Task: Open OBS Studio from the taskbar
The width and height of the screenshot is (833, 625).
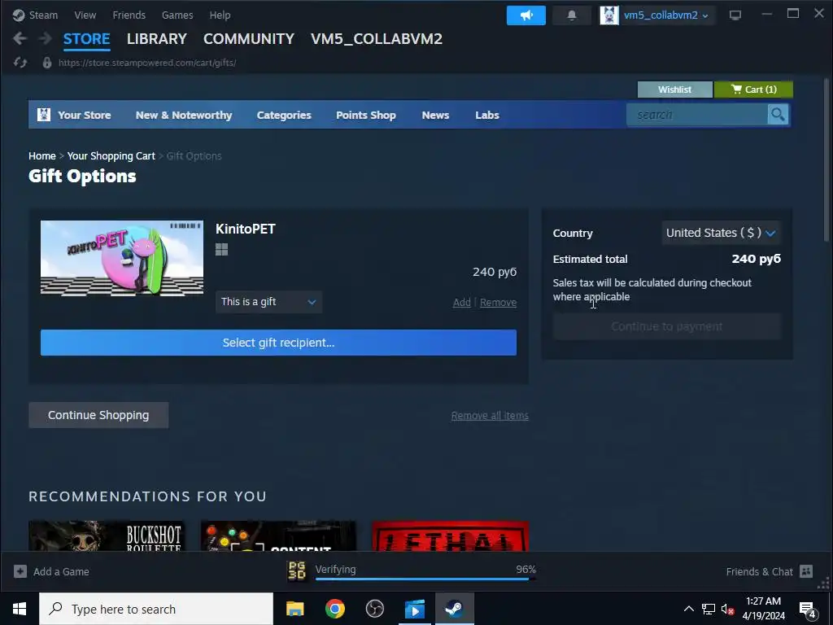Action: pyautogui.click(x=374, y=609)
